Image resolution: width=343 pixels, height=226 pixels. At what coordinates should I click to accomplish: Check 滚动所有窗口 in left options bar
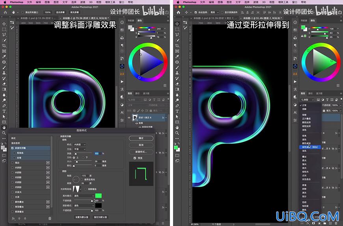(x=23, y=12)
